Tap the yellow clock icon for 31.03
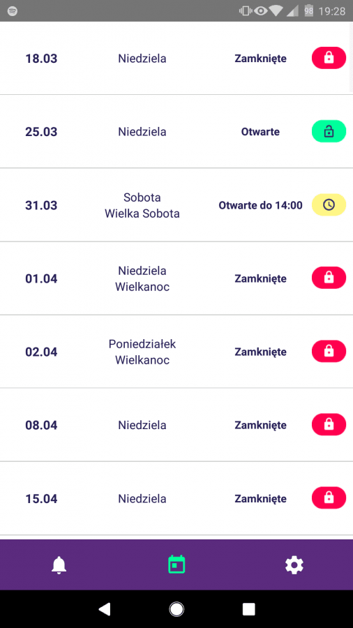 329,204
